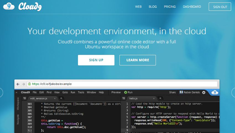Click the Share button

pyautogui.click(x=172, y=92)
